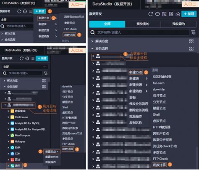Focus the 文件名称/创建人 search field in 入口一
199x170 pixels.
pos(16,26)
